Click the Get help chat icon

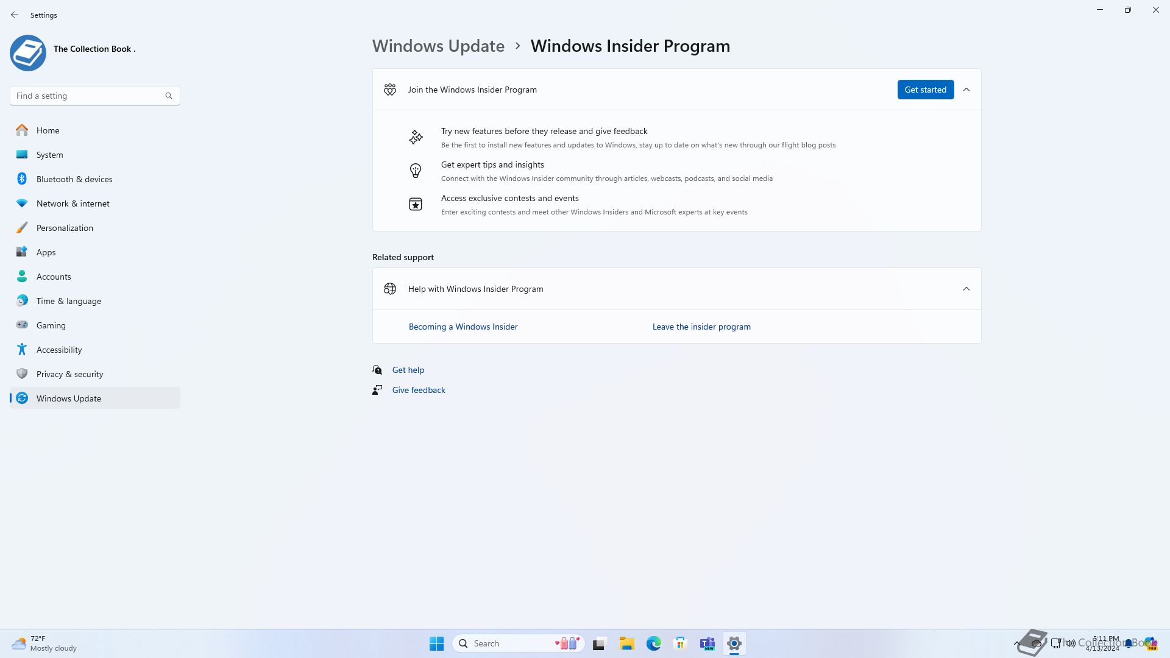click(x=377, y=370)
